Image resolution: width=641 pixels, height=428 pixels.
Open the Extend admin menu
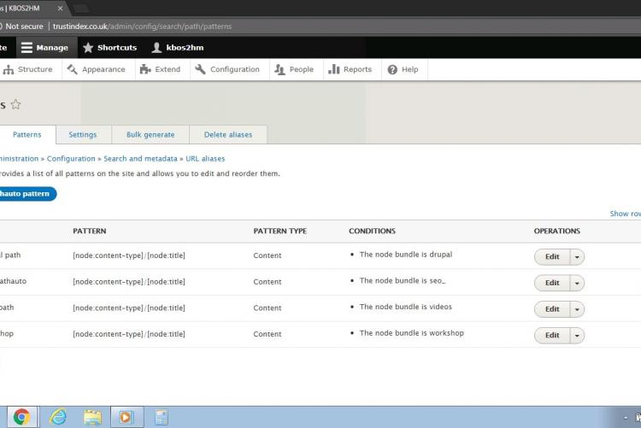(161, 69)
